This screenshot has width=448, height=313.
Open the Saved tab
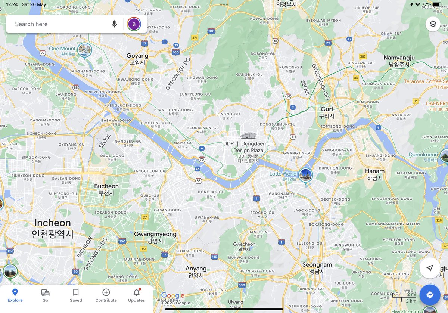(x=76, y=295)
